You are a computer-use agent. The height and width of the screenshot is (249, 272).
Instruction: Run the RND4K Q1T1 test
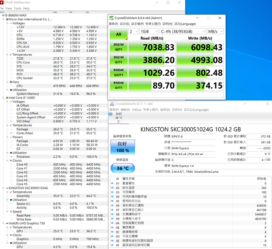point(119,85)
